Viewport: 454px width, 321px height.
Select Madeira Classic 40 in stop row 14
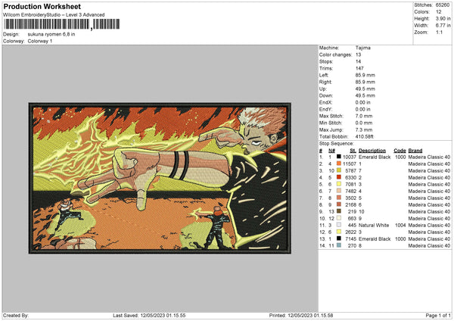pos(429,246)
